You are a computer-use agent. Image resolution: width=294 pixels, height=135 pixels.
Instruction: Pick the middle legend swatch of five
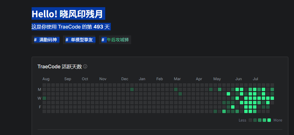260,120
